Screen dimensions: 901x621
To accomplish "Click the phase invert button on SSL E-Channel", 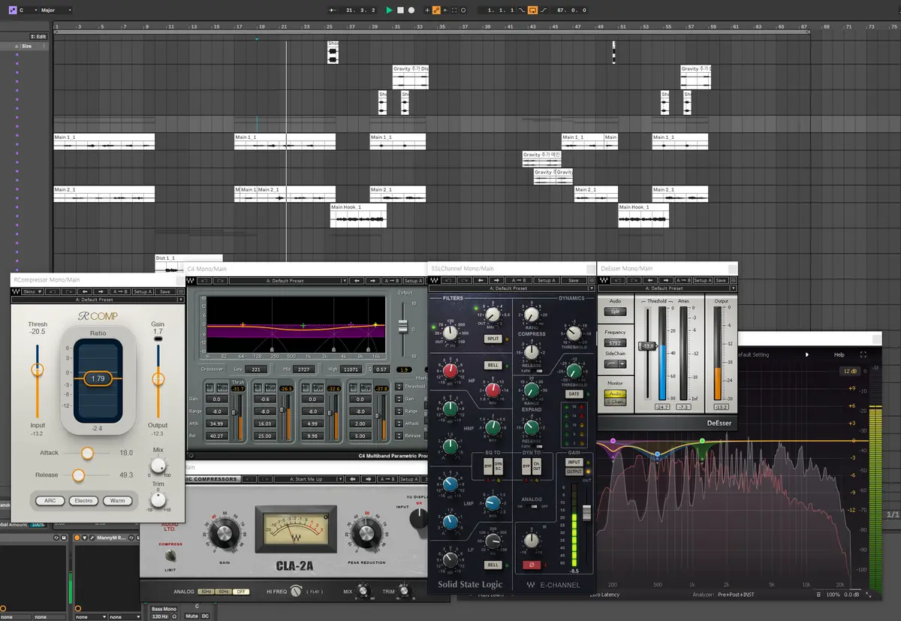I will 530,565.
